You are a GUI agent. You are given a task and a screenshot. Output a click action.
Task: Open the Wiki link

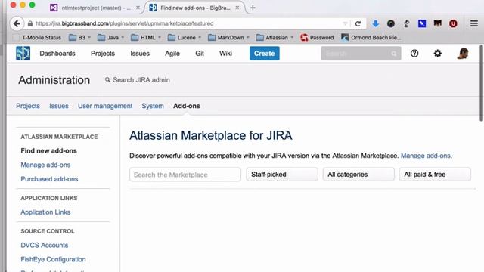click(225, 54)
